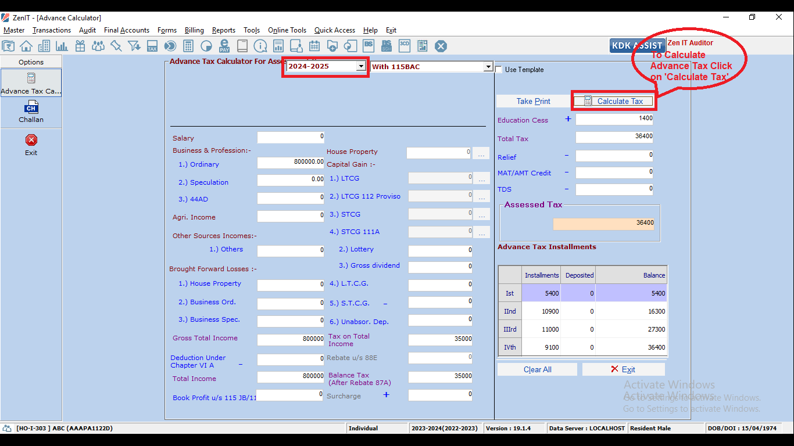
Task: Open the Billing menu
Action: tap(194, 30)
